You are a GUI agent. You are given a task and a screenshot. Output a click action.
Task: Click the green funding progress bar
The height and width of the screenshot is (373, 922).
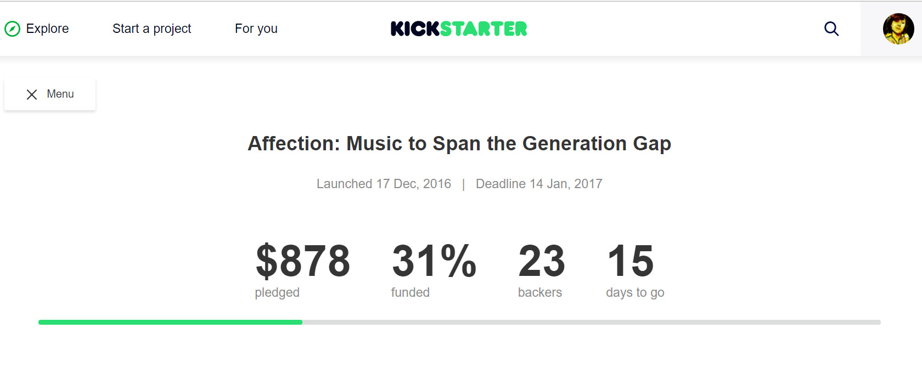click(x=170, y=322)
